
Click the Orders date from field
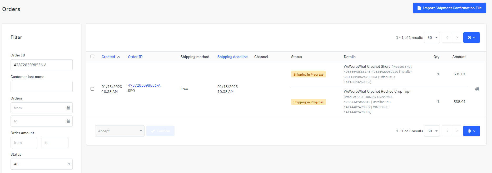pyautogui.click(x=42, y=108)
